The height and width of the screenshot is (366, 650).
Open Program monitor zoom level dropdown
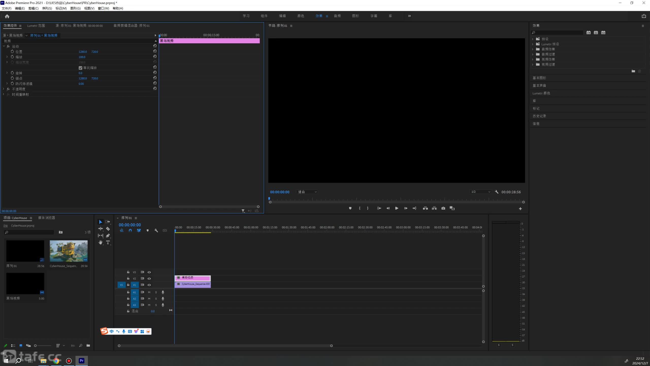[x=307, y=192]
